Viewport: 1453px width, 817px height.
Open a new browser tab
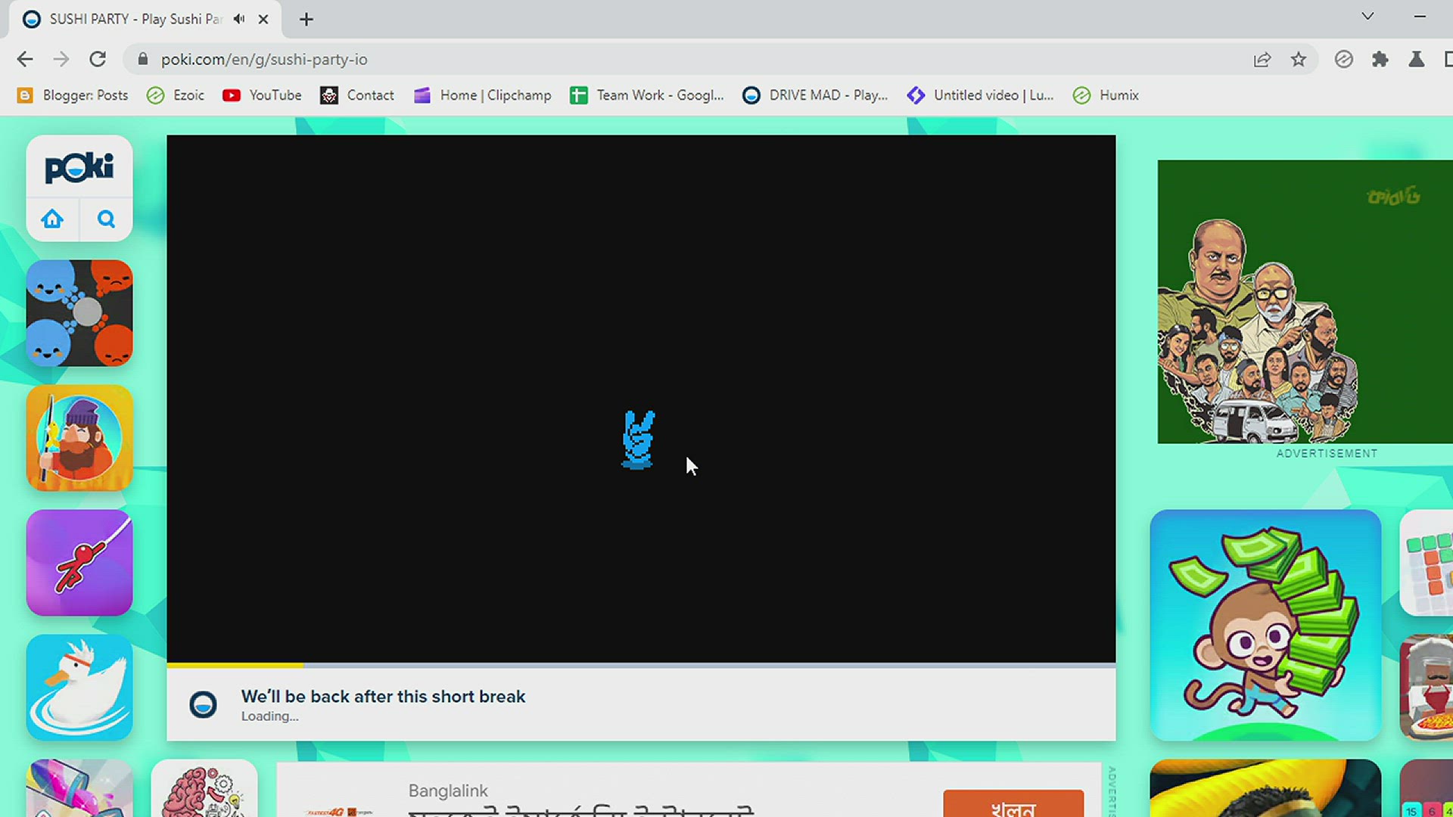tap(306, 20)
